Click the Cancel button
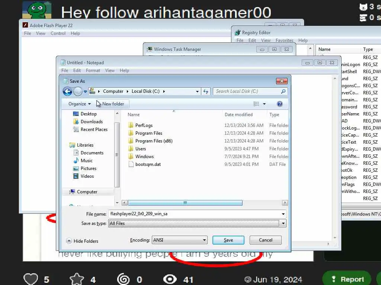This screenshot has height=285, width=381. (266, 240)
